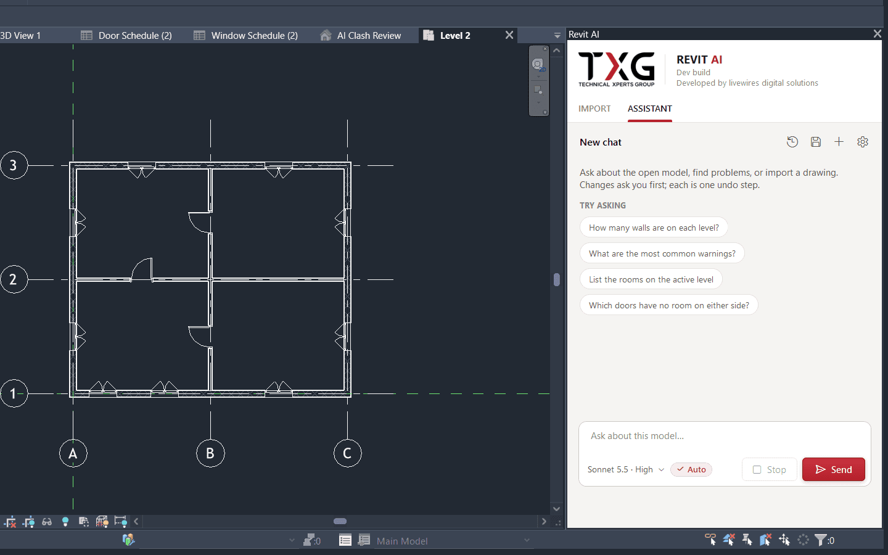The image size is (888, 555).
Task: Click the worksets icon in status bar
Action: coord(128,540)
